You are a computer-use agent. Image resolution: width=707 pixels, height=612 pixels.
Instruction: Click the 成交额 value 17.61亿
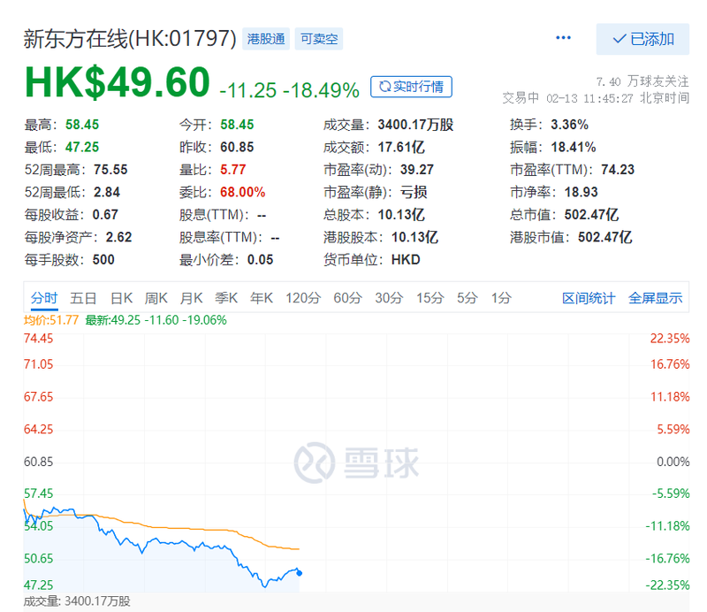401,147
